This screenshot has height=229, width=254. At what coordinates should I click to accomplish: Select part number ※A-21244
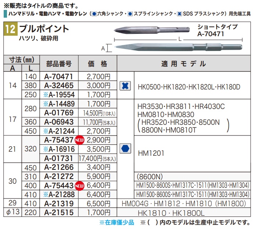[x=59, y=131]
